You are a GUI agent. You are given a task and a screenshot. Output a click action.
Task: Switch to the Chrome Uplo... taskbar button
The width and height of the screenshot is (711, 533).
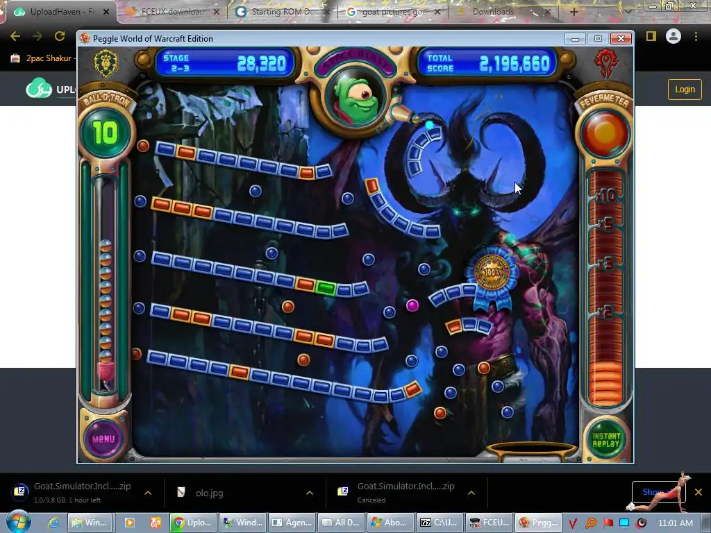(193, 523)
